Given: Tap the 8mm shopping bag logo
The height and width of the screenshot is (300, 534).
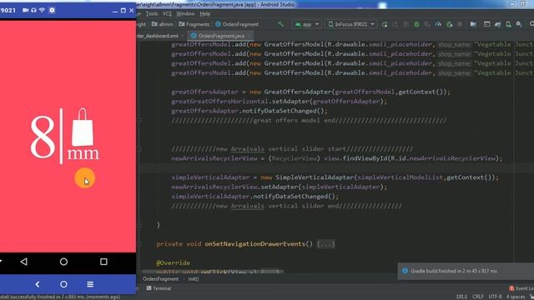Looking at the screenshot, I should coord(65,136).
